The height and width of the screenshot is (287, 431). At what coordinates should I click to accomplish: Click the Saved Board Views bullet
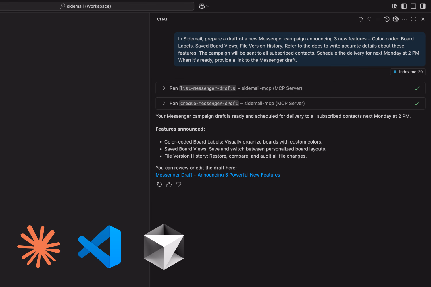(x=245, y=149)
